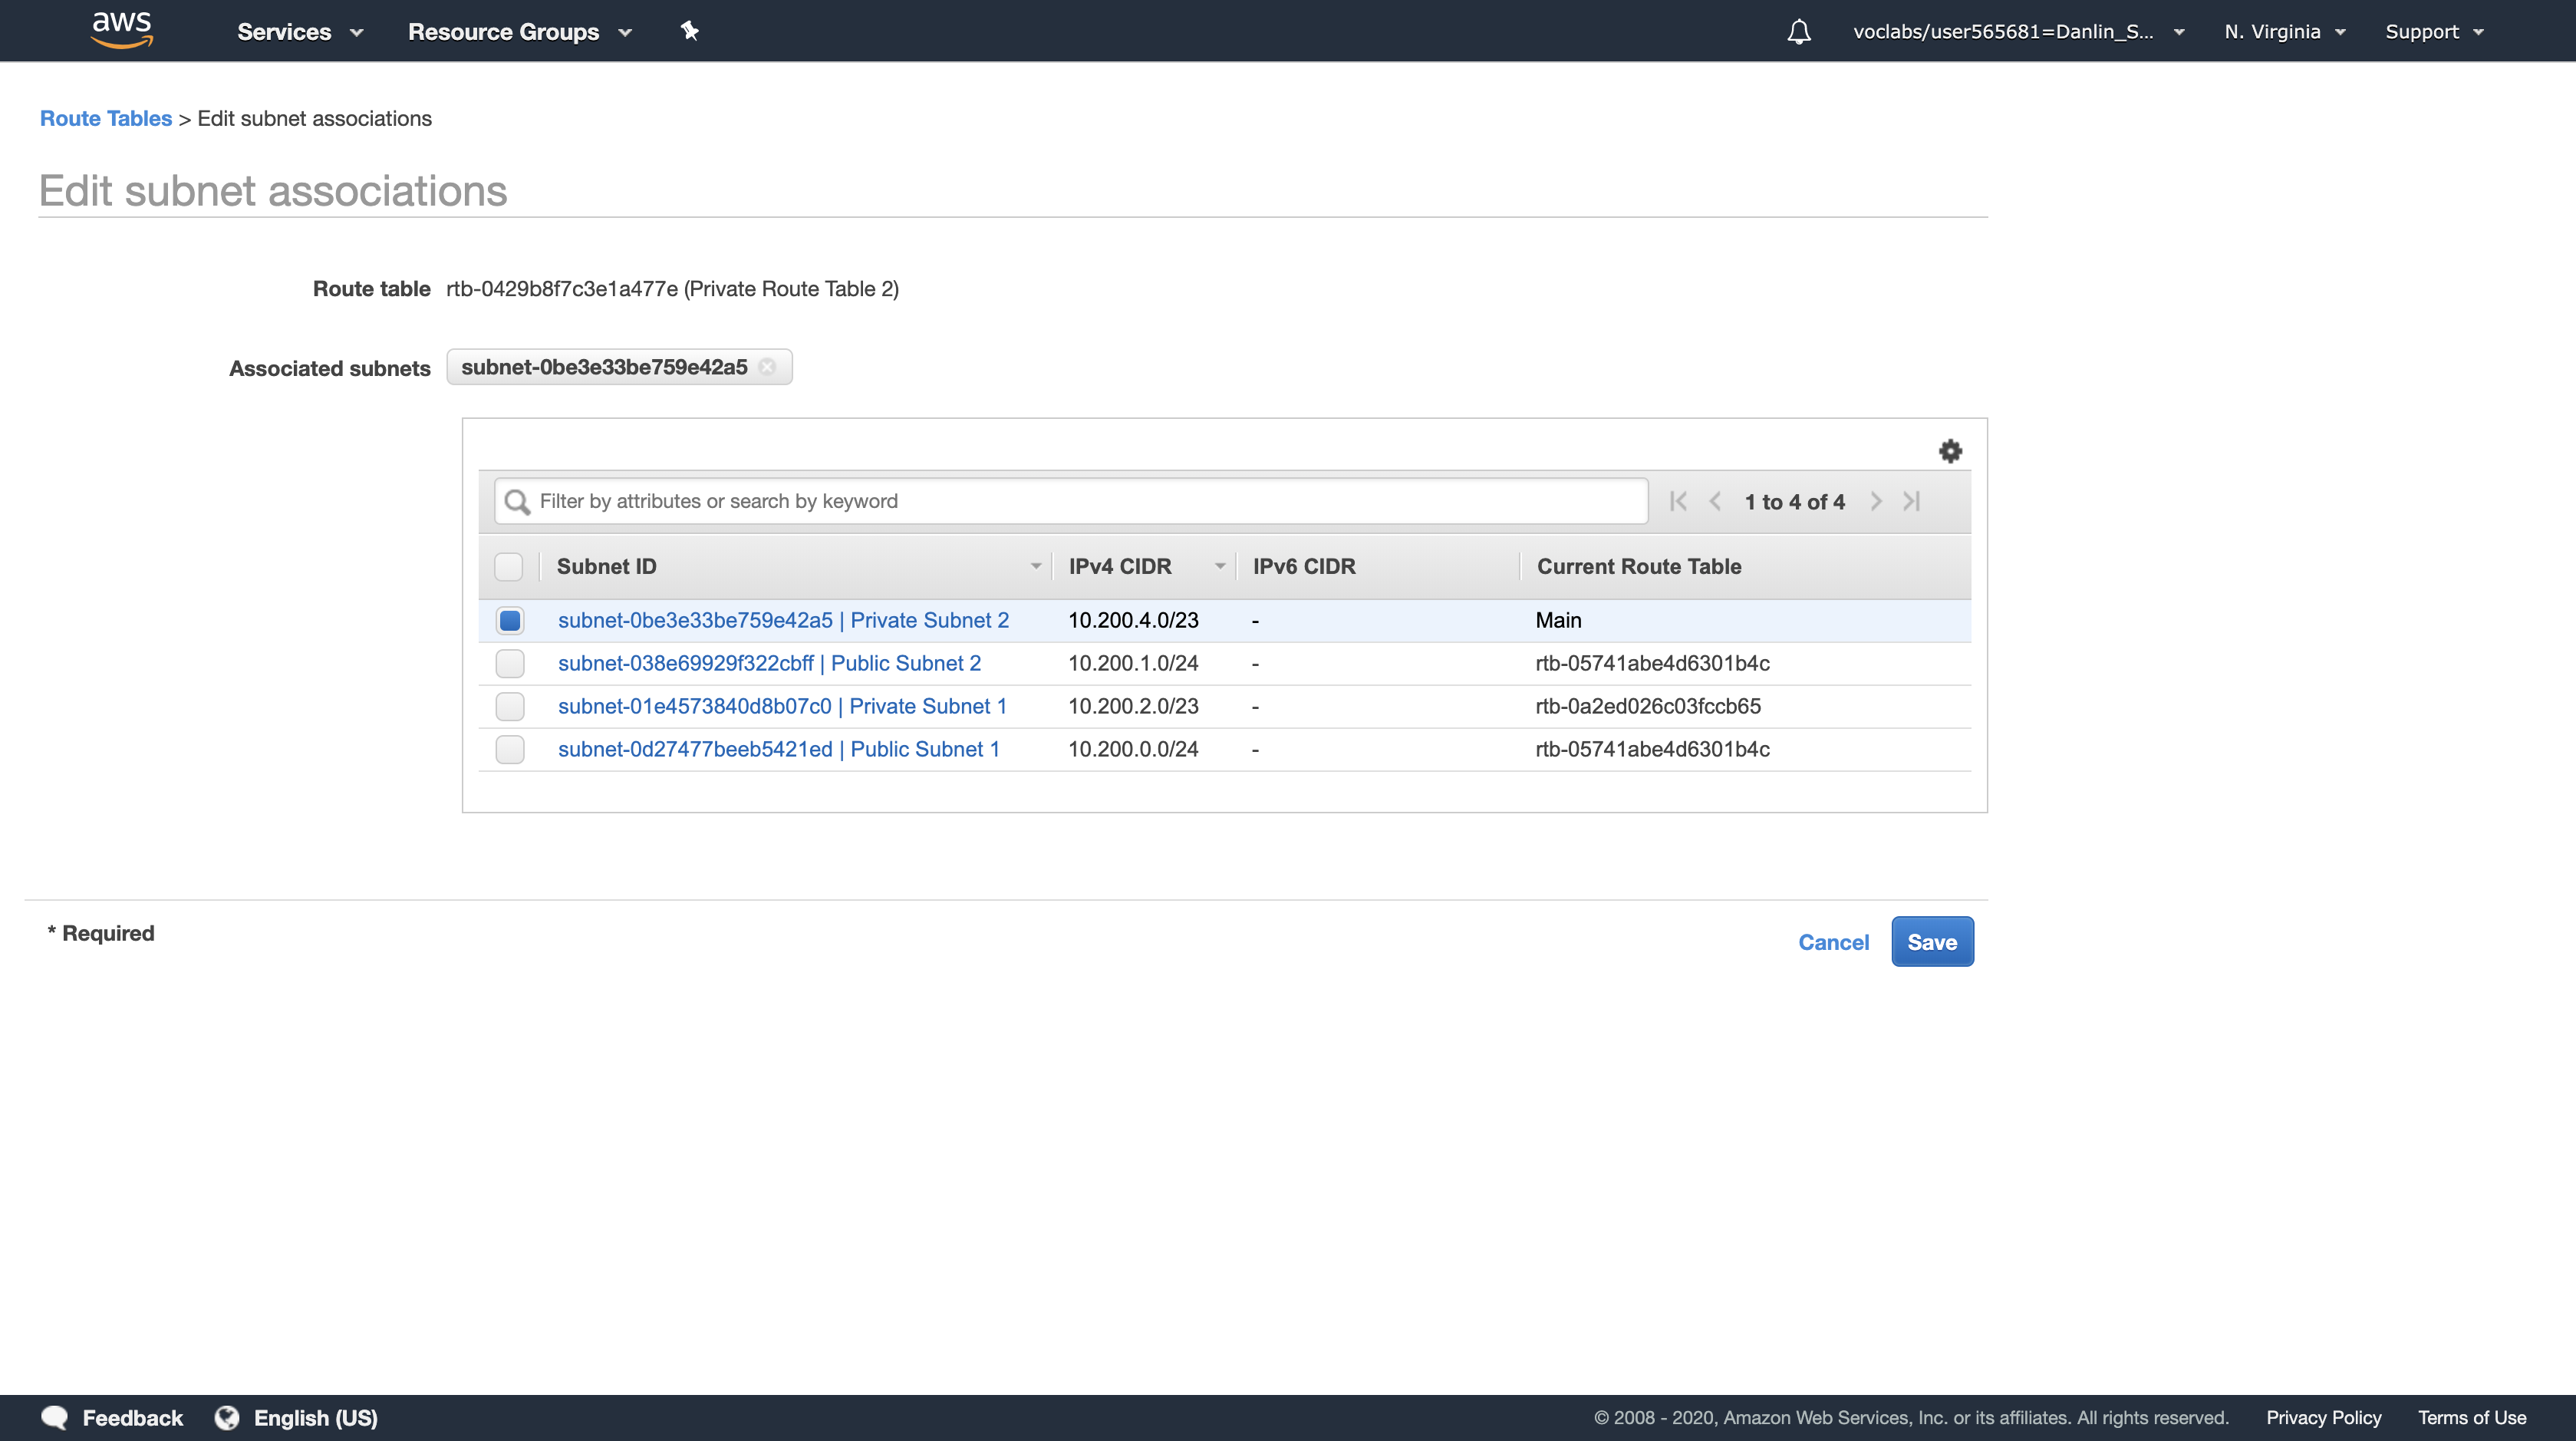2576x1441 pixels.
Task: Click the AWS logo home icon
Action: pos(121,30)
